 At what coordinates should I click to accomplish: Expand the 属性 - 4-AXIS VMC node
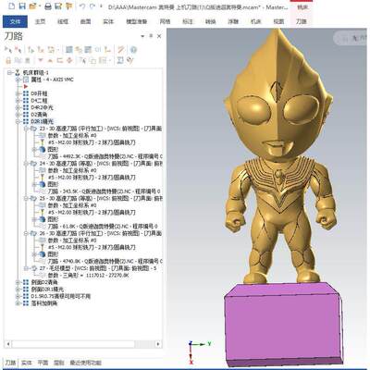(18, 80)
